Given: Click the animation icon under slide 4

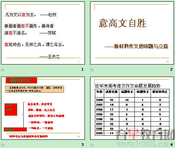Looking at the screenshot, I should 92,145.
